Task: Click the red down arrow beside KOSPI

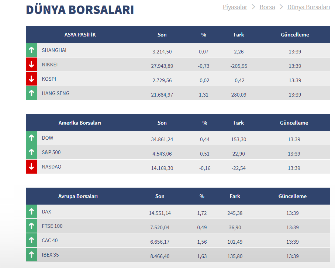Action: (x=31, y=79)
